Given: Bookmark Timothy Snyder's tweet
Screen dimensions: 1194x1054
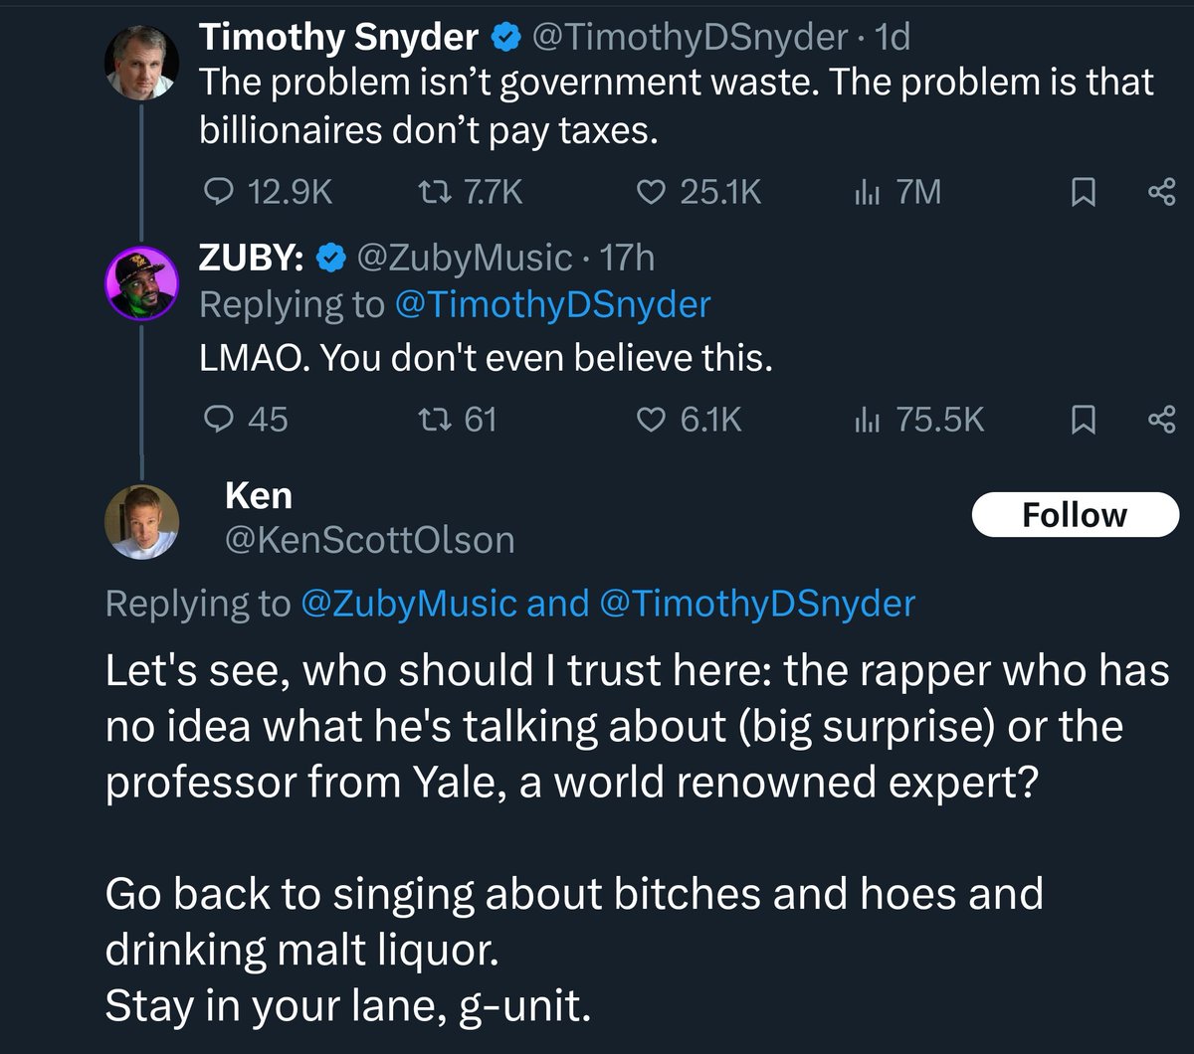Looking at the screenshot, I should (1084, 191).
